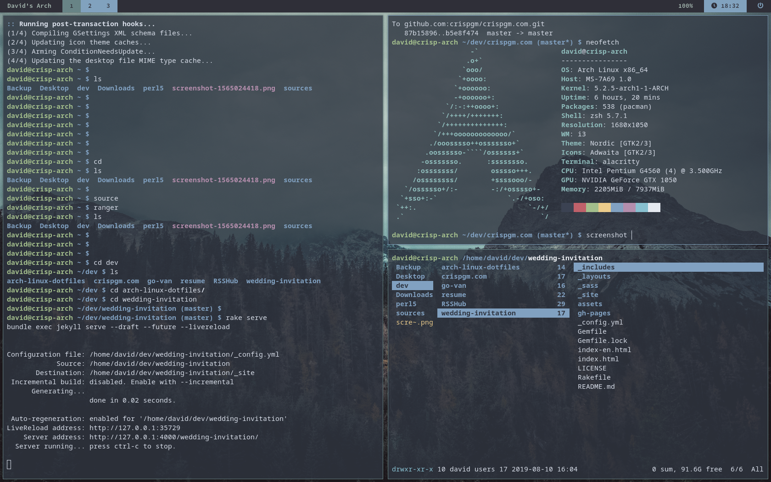771x482 pixels.
Task: Click the 91.6G free status in ranger
Action: pyautogui.click(x=701, y=469)
